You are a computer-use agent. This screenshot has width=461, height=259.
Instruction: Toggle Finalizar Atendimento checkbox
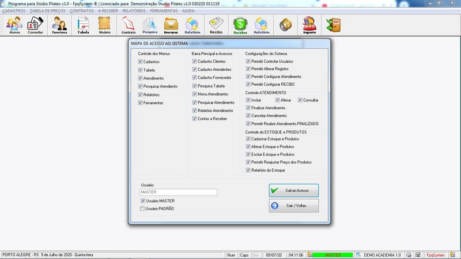pyautogui.click(x=248, y=108)
